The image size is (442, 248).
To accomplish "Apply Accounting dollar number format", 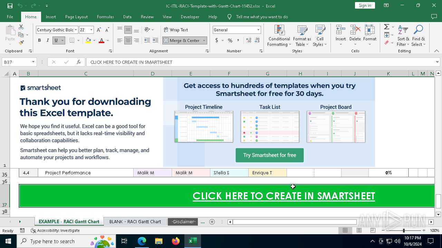I will 217,40.
